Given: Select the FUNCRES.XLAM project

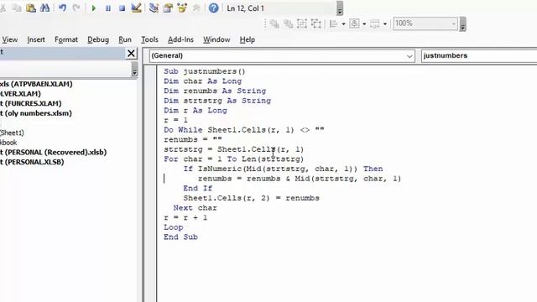Looking at the screenshot, I should click(31, 103).
